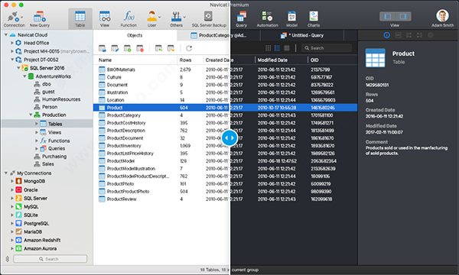Image resolution: width=459 pixels, height=275 pixels.
Task: Select the ProductModelIllustration table row
Action: [225, 169]
